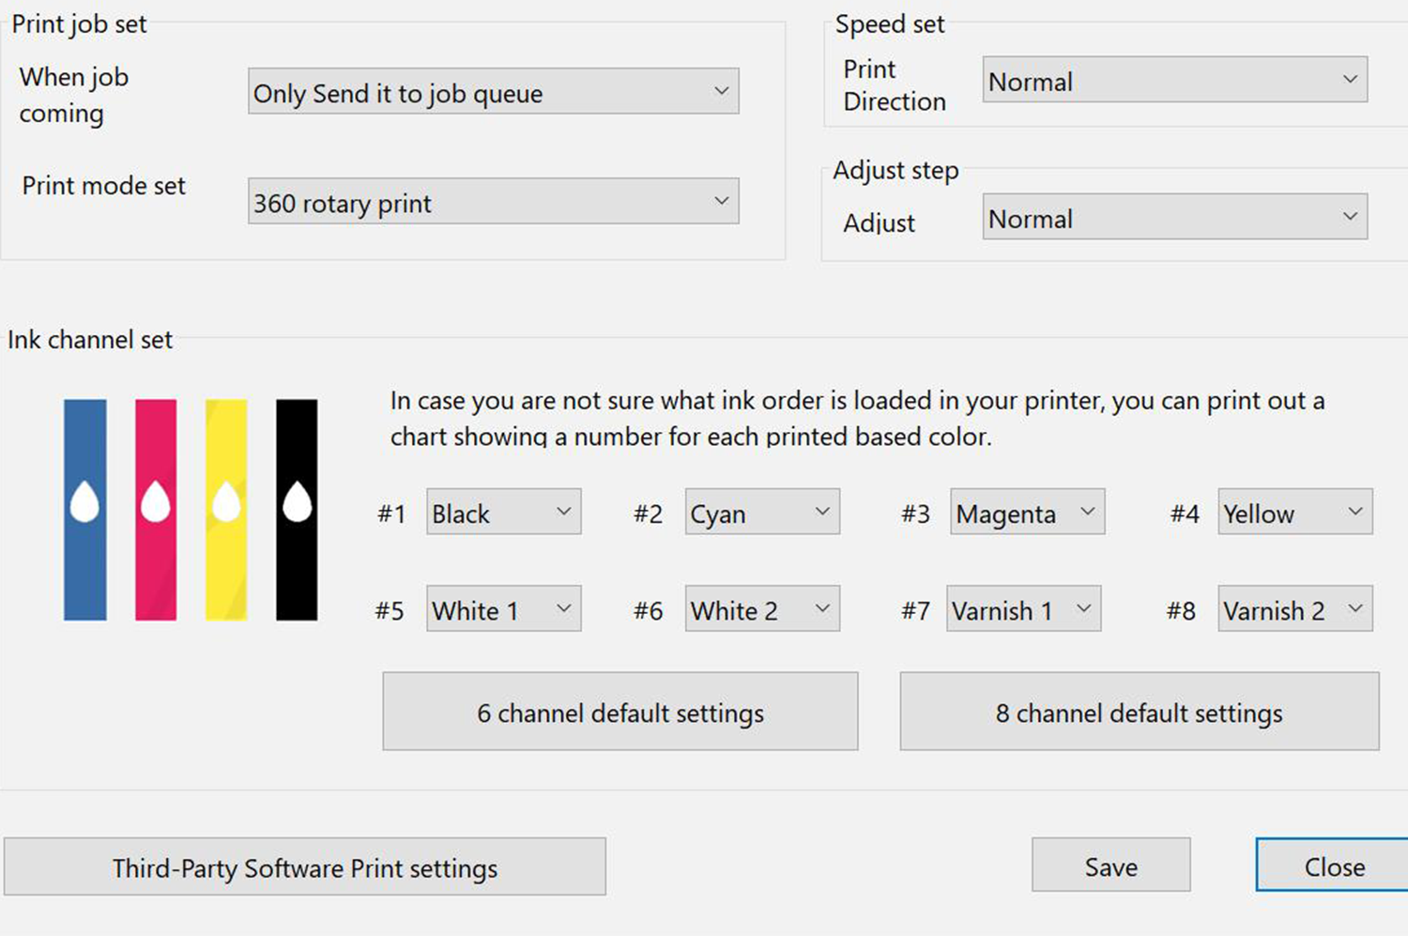Open channel #4 Yellow ink dropdown
This screenshot has height=936, width=1408.
point(1293,513)
